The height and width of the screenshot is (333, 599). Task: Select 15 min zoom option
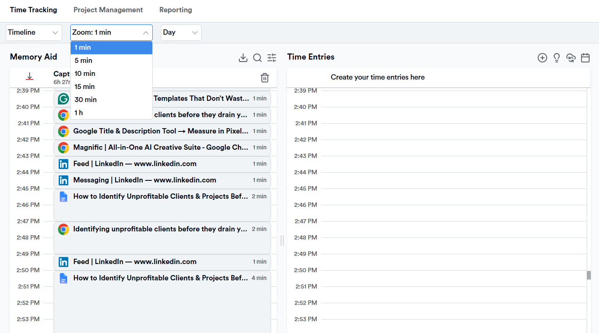click(111, 87)
